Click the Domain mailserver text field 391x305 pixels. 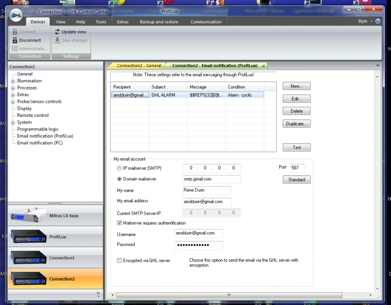(211, 179)
